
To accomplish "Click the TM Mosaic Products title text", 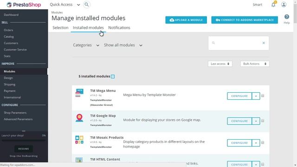I will [x=107, y=137].
